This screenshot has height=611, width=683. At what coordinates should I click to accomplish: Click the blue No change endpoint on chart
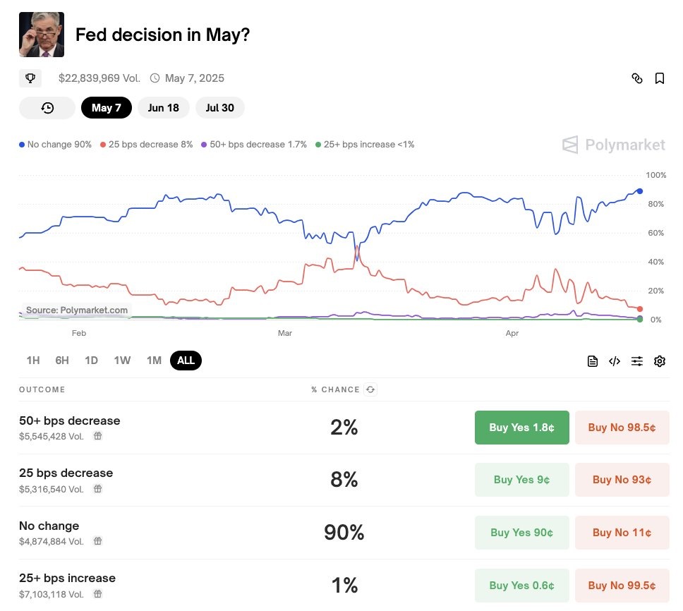pyautogui.click(x=639, y=191)
